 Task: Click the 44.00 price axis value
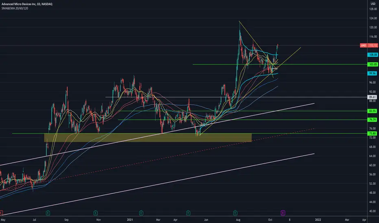pyautogui.click(x=373, y=202)
